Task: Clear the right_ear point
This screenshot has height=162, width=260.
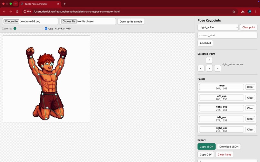Action: click(x=250, y=129)
